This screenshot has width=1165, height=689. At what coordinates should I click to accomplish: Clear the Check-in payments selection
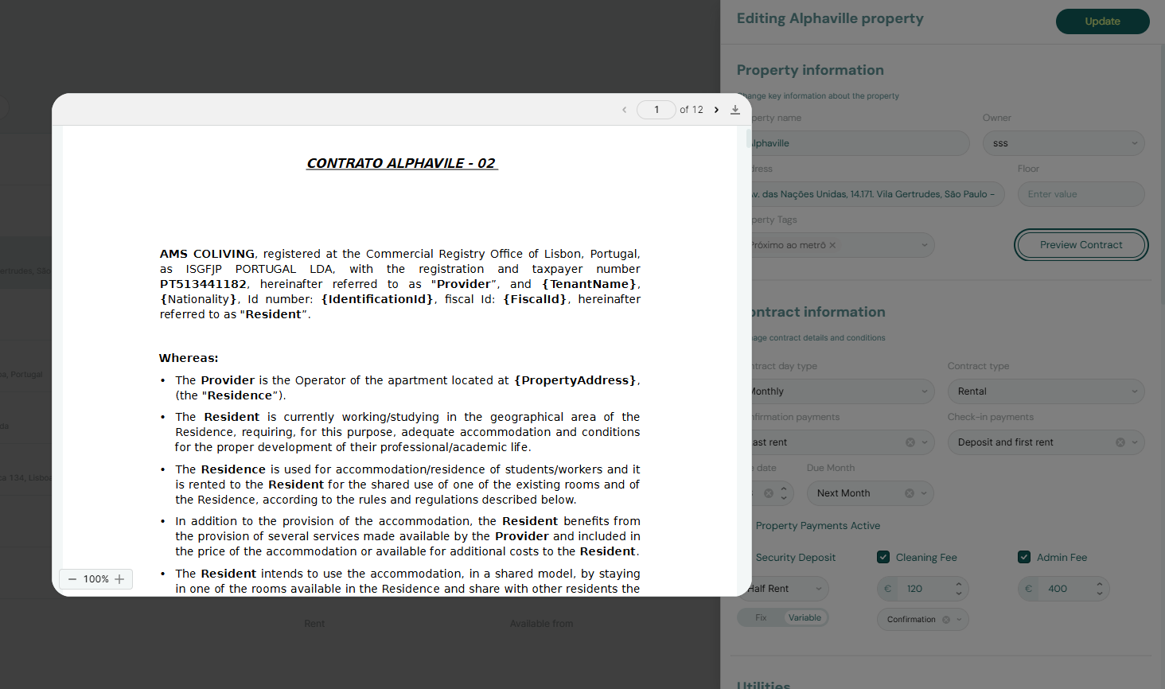coord(1120,442)
